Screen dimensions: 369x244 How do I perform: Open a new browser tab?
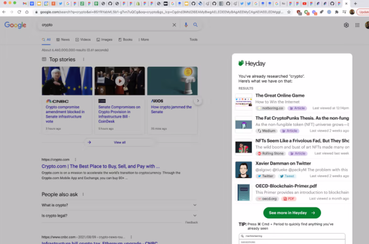pyautogui.click(x=355, y=3)
